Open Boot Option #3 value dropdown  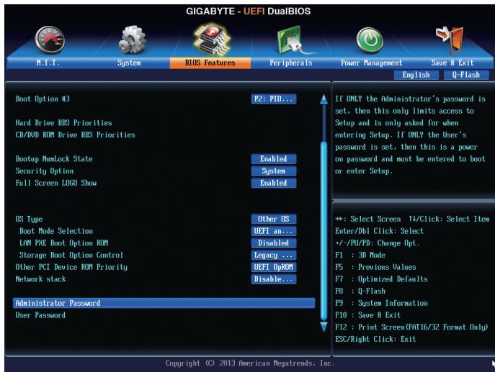(274, 99)
